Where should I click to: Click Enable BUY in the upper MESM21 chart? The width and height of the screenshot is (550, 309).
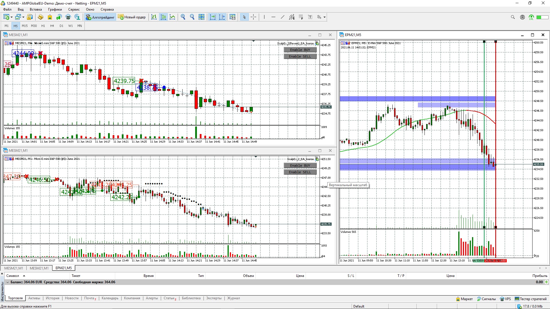click(x=300, y=50)
